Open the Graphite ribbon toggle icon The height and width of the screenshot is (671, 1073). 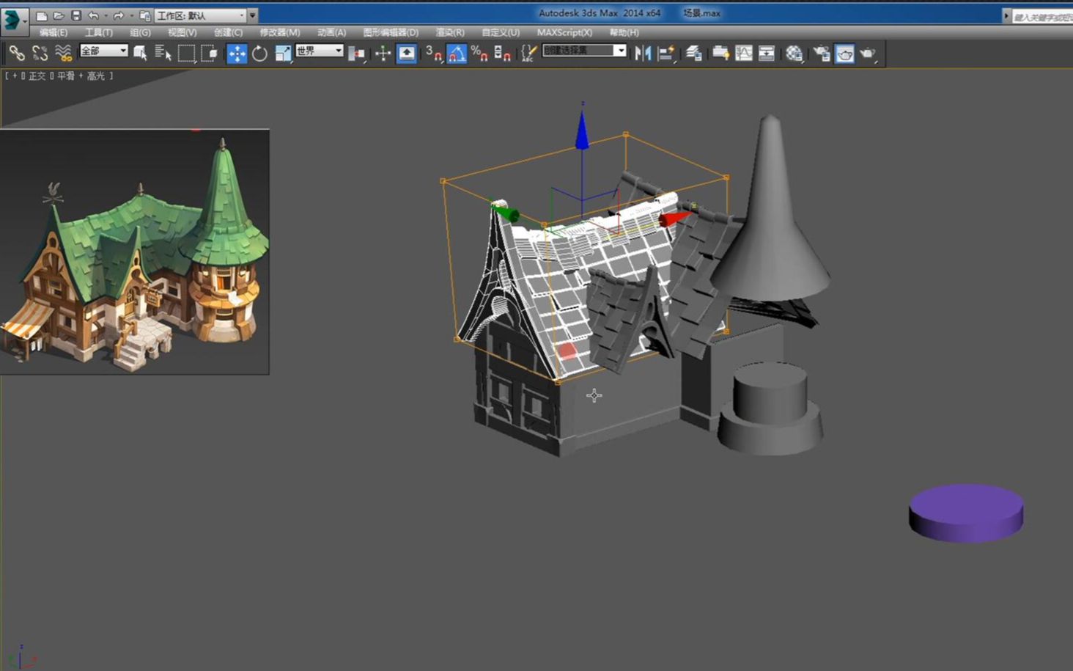pos(720,53)
